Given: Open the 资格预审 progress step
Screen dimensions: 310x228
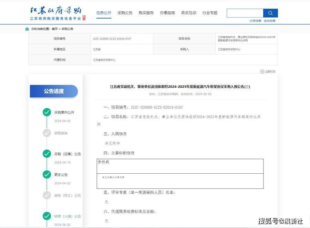Looking at the screenshot, I should click(61, 133).
